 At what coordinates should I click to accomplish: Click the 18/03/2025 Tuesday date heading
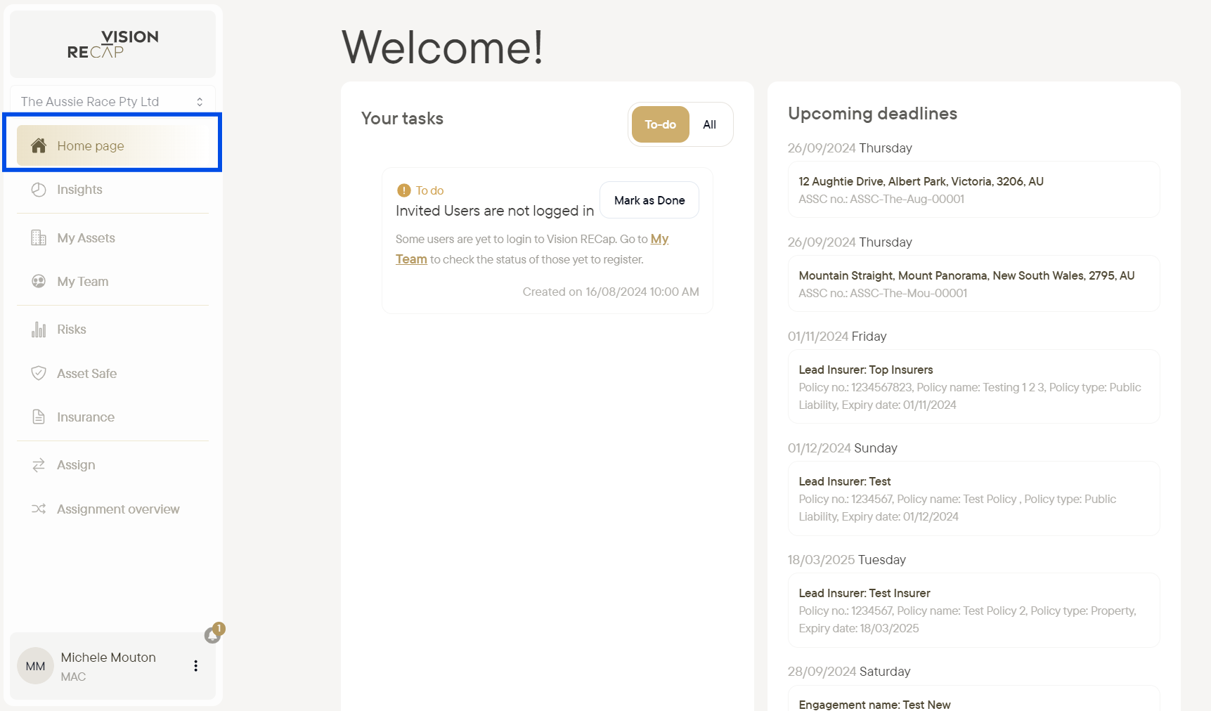click(x=847, y=559)
